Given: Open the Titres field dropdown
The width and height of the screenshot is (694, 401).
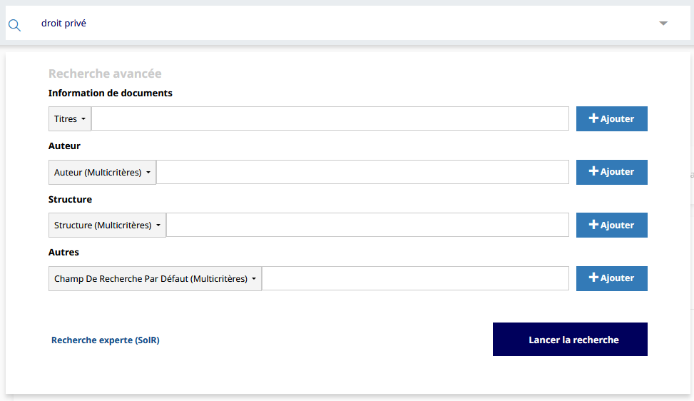Looking at the screenshot, I should (x=70, y=119).
